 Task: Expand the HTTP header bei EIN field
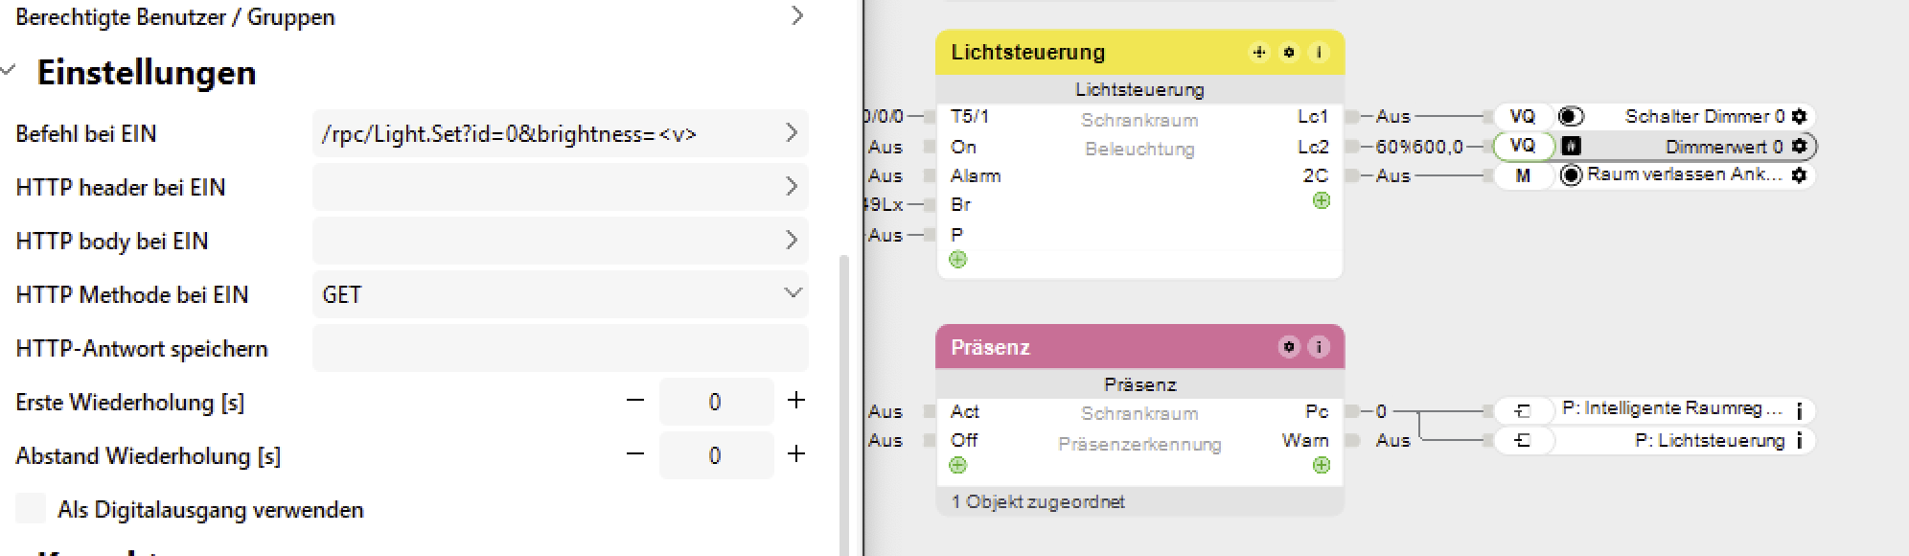pos(791,187)
